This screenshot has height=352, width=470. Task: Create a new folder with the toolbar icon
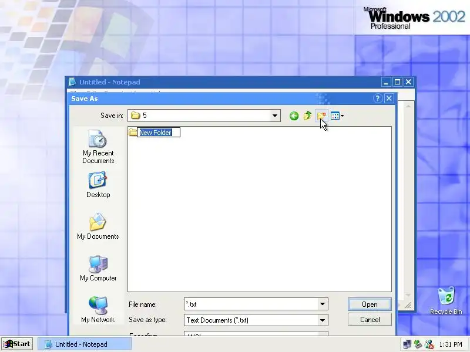click(x=321, y=116)
